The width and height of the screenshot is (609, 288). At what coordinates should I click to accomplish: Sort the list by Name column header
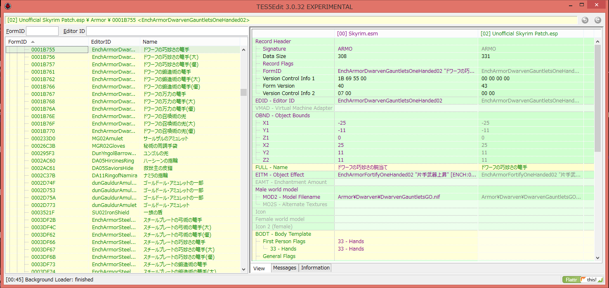(190, 42)
